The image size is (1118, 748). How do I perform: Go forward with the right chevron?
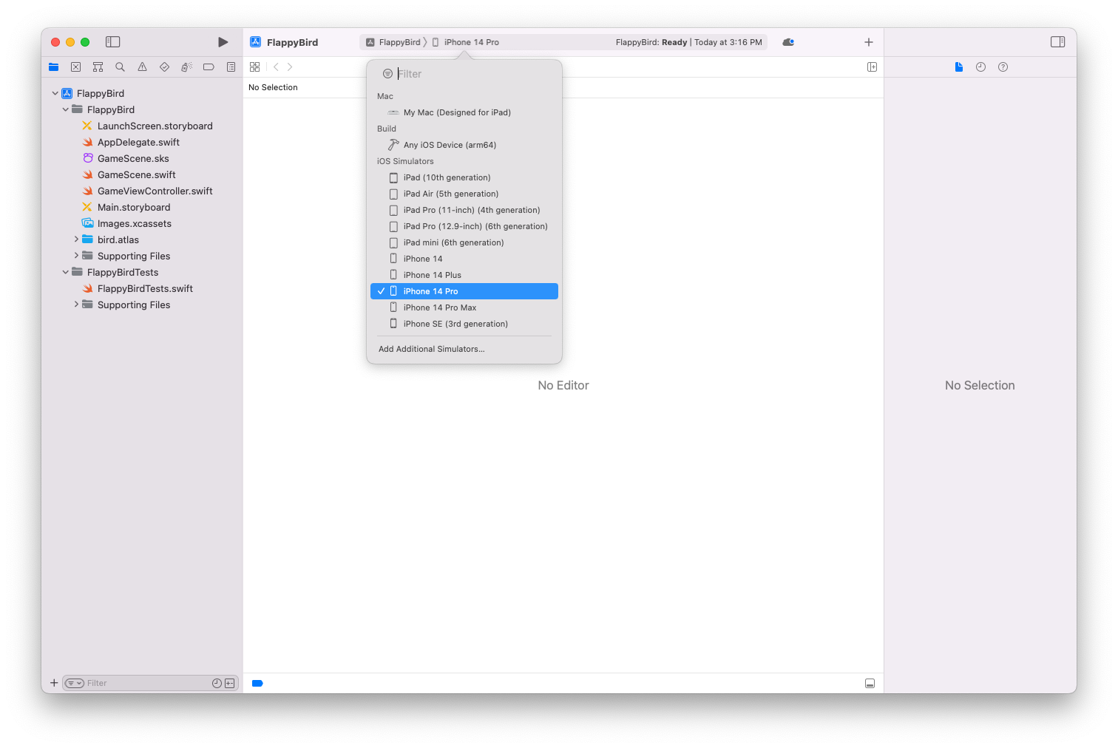pos(290,67)
